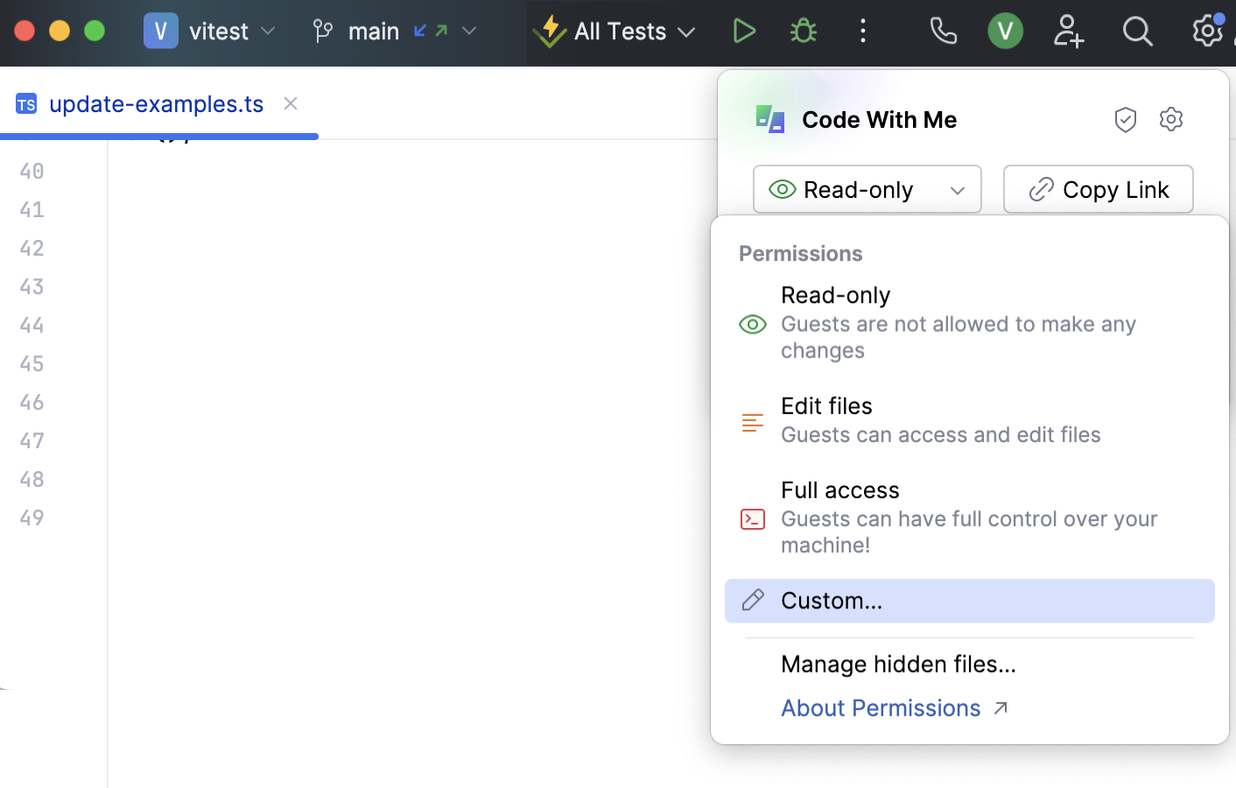Image resolution: width=1236 pixels, height=788 pixels.
Task: Click the vitest profile avatar
Action: point(1005,31)
